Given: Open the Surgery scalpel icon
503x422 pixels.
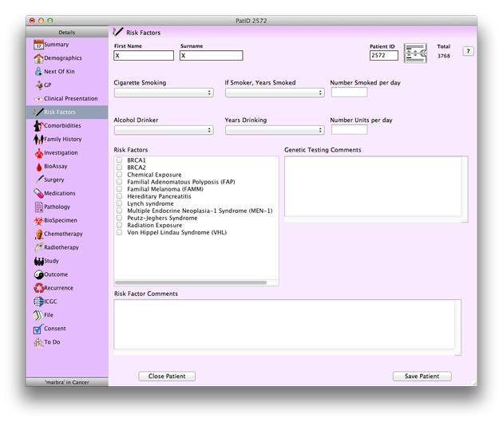Looking at the screenshot, I should 39,179.
